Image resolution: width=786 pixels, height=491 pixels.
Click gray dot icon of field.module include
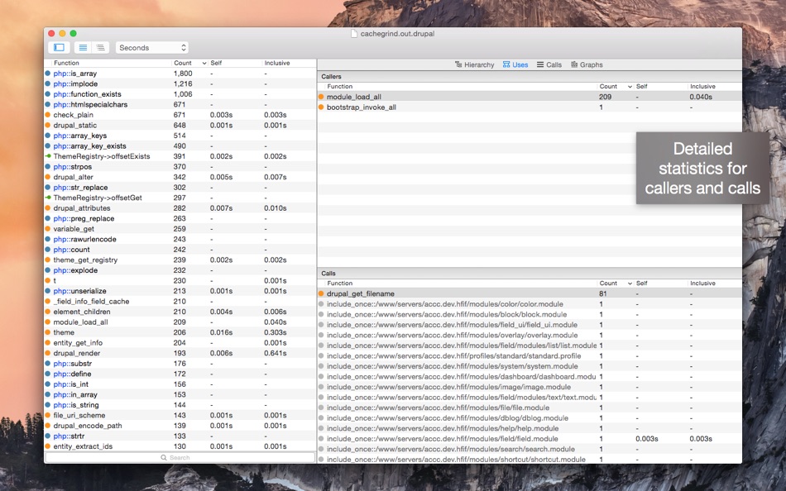[321, 439]
